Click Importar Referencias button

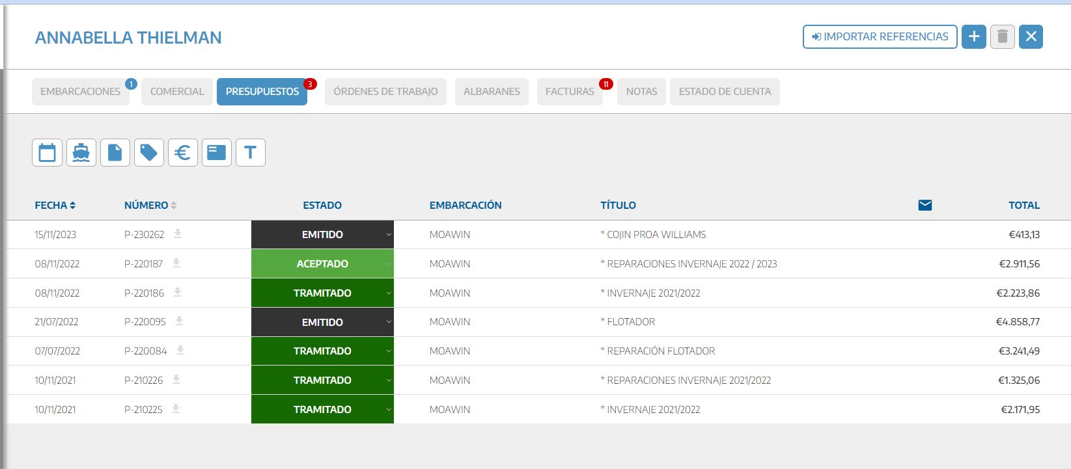point(880,37)
